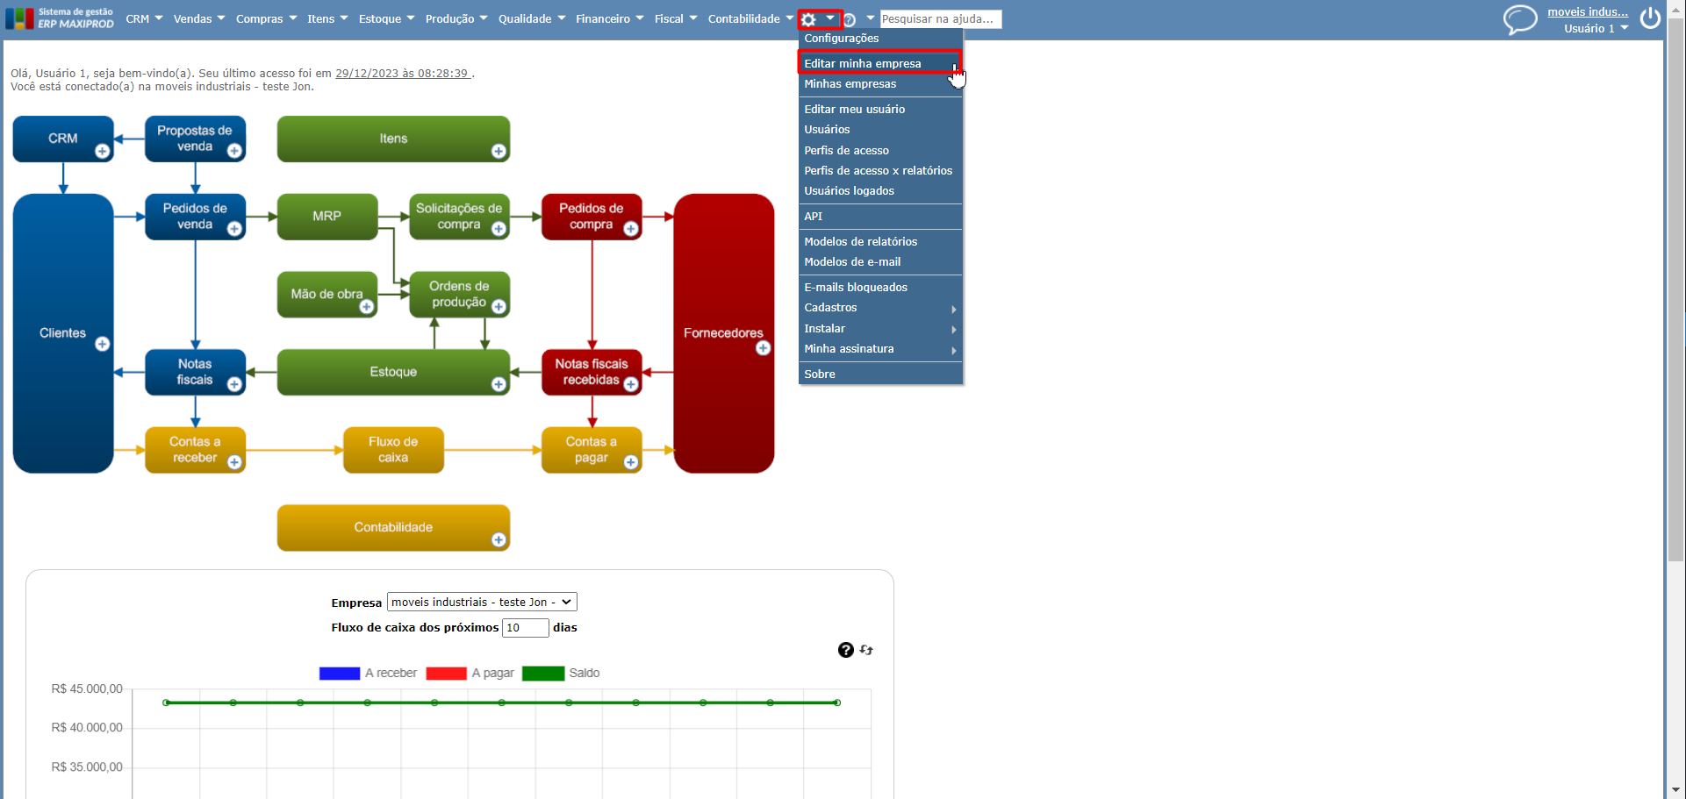Expand the CRM menu
1686x799 pixels.
[x=144, y=18]
